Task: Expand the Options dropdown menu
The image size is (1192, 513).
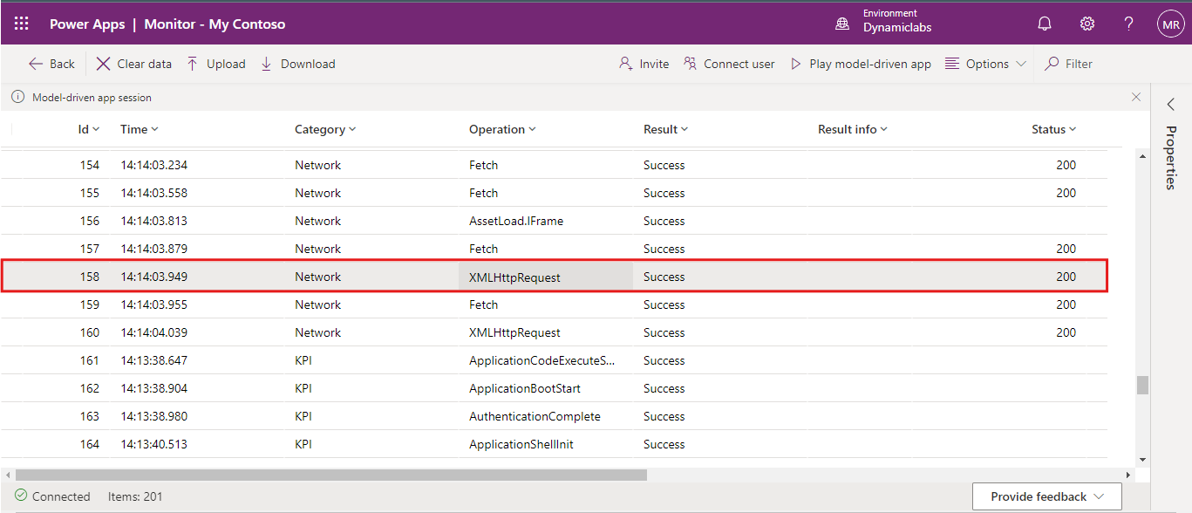Action: tap(986, 64)
